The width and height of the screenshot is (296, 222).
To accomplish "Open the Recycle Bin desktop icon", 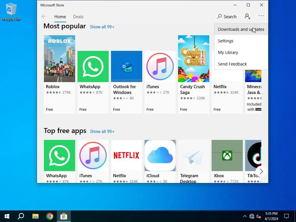I will pyautogui.click(x=11, y=12).
